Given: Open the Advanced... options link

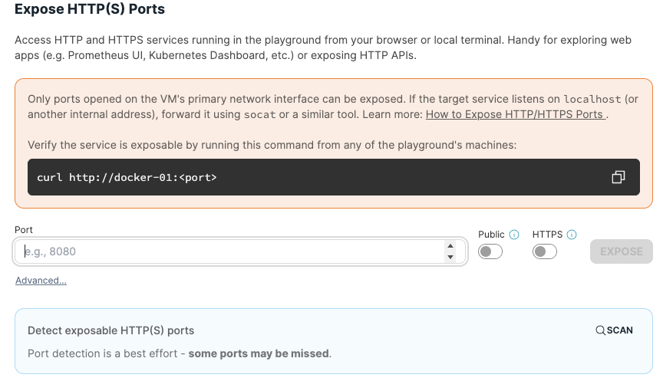Looking at the screenshot, I should pos(41,281).
